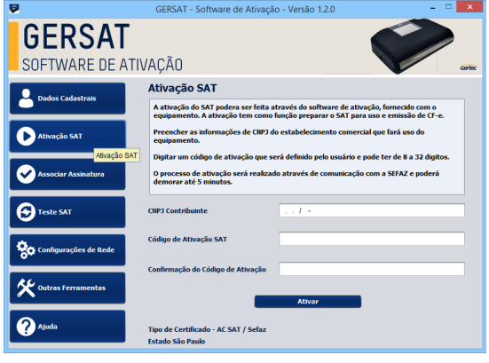Click the refresh arrows icon for Teste SAT
Image resolution: width=489 pixels, height=363 pixels.
pos(26,212)
